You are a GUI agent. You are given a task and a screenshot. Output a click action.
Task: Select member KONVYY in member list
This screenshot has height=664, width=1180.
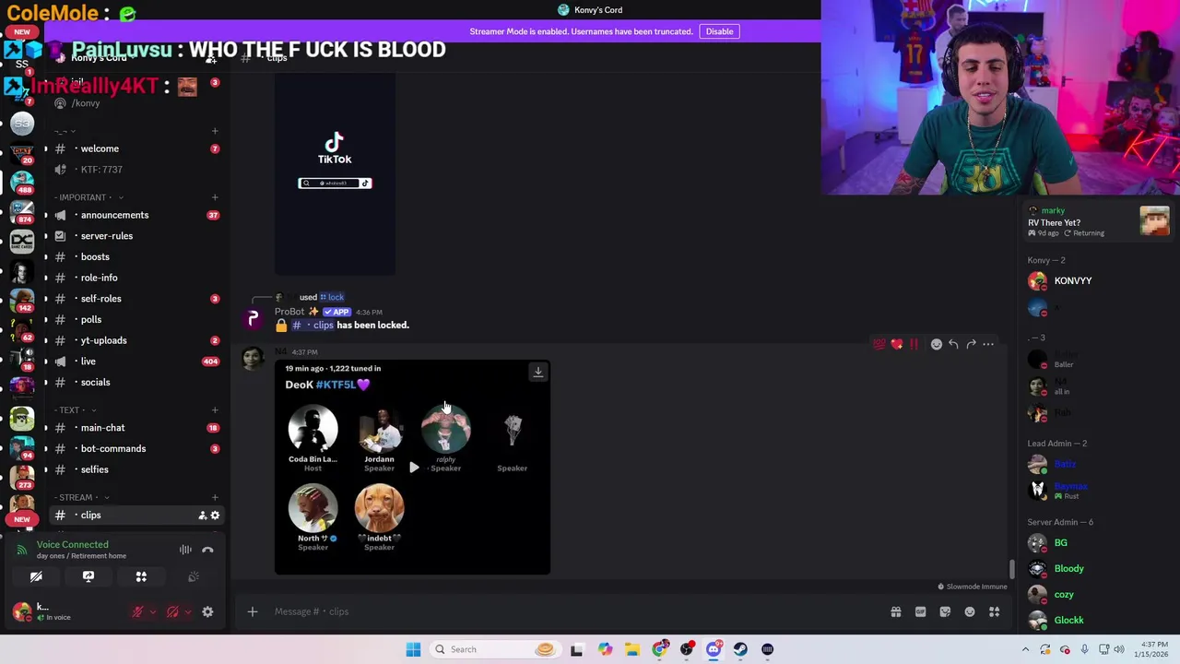point(1097,280)
